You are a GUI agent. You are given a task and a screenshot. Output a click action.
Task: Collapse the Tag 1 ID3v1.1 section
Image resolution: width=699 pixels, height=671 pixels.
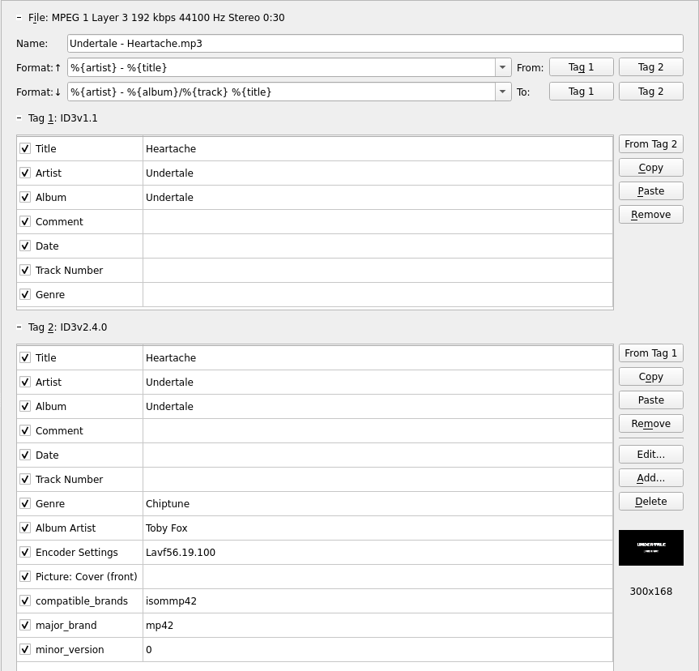pos(19,118)
